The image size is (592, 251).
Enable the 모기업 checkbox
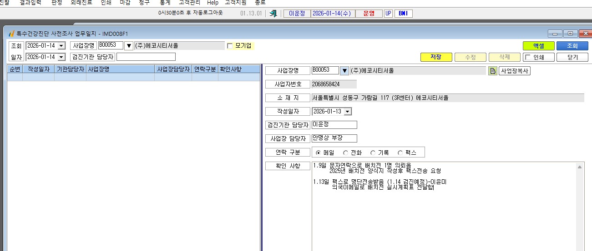(x=230, y=46)
